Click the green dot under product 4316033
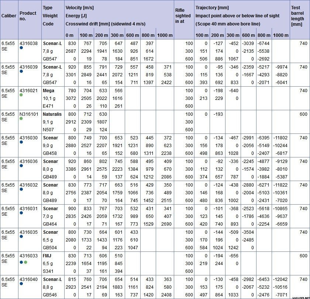 tap(25, 263)
